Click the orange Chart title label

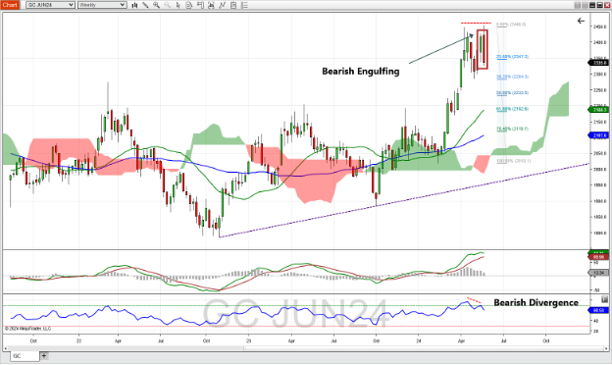(x=10, y=5)
